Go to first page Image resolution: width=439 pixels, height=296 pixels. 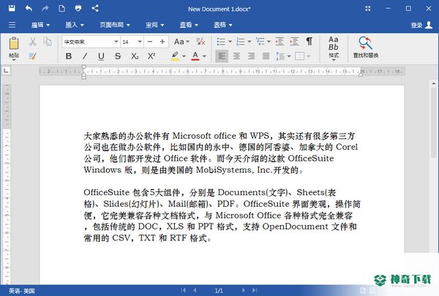[184, 290]
